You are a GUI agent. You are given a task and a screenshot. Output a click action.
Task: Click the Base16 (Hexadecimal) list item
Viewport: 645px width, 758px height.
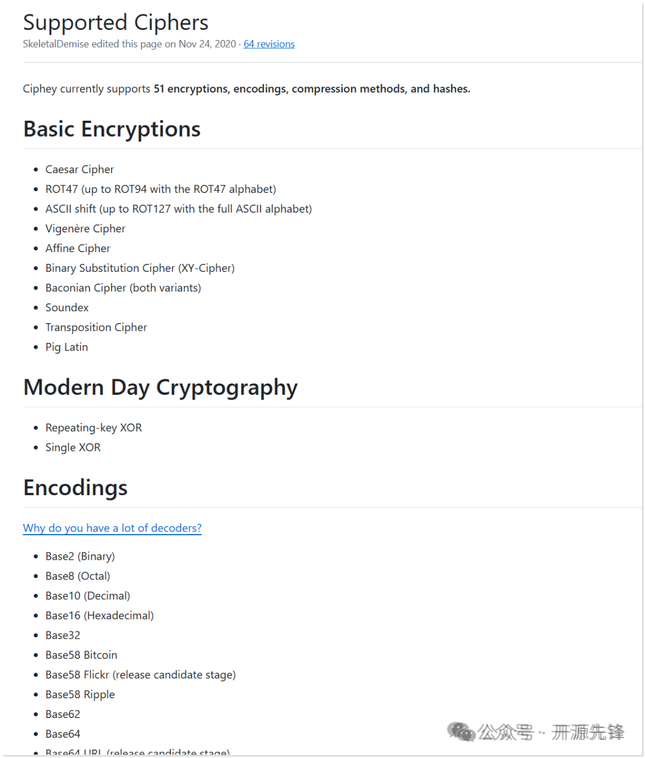pyautogui.click(x=99, y=615)
